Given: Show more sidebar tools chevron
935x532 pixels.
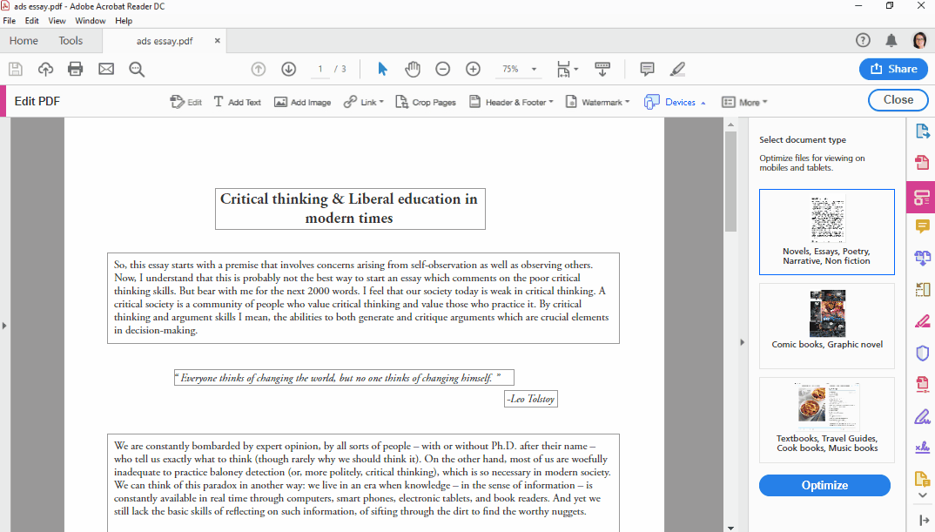Looking at the screenshot, I should [x=923, y=495].
